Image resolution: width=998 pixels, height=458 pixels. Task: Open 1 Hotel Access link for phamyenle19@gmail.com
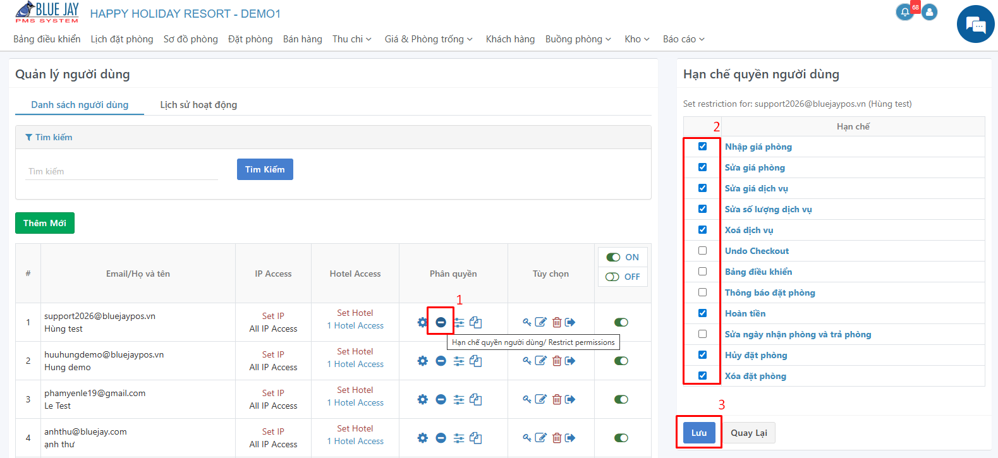click(x=355, y=402)
